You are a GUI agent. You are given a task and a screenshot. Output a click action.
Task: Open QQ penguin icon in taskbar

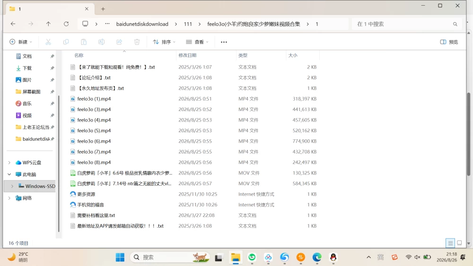tap(333, 257)
